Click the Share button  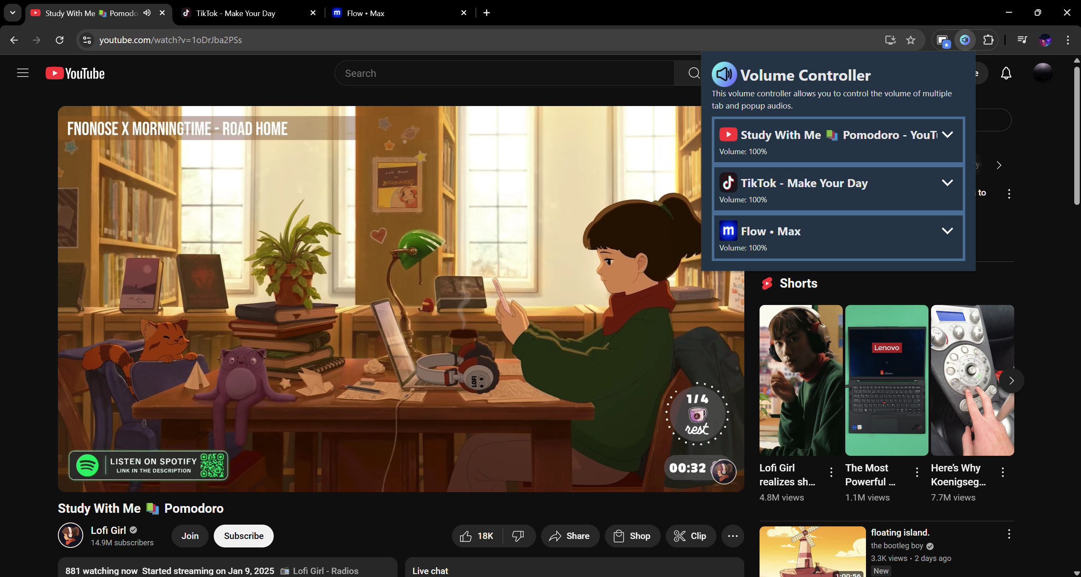point(570,536)
